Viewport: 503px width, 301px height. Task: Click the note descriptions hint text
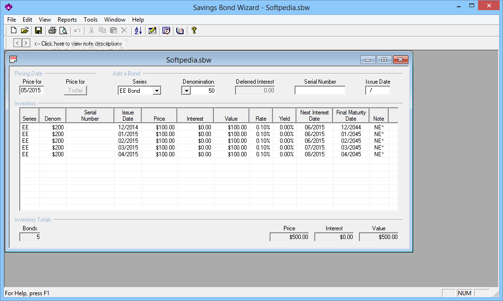78,44
